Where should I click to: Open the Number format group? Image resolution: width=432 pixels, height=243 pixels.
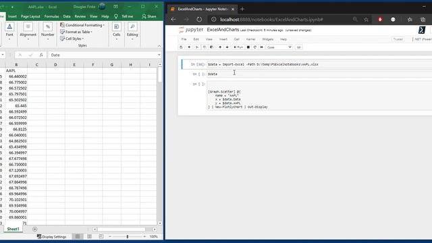[48, 32]
